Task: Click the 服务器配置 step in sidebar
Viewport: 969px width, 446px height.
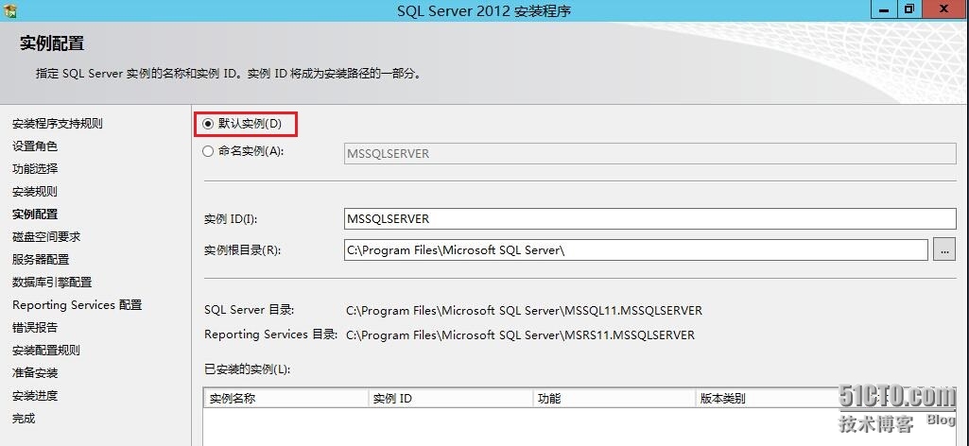Action: (x=41, y=260)
